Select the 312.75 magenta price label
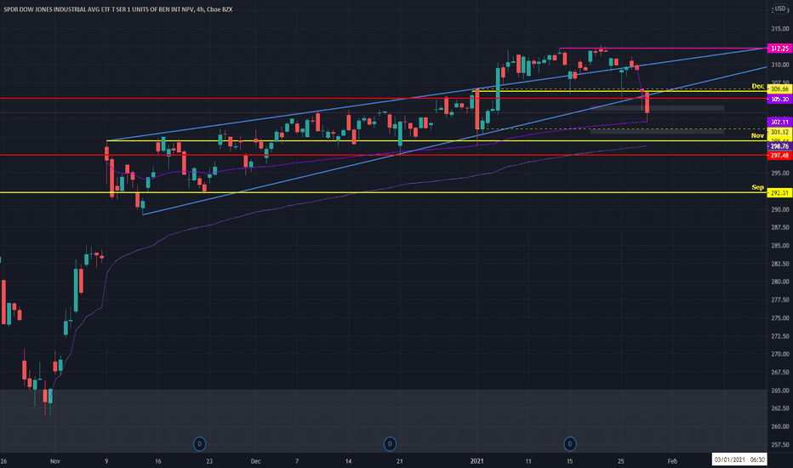 click(x=779, y=49)
